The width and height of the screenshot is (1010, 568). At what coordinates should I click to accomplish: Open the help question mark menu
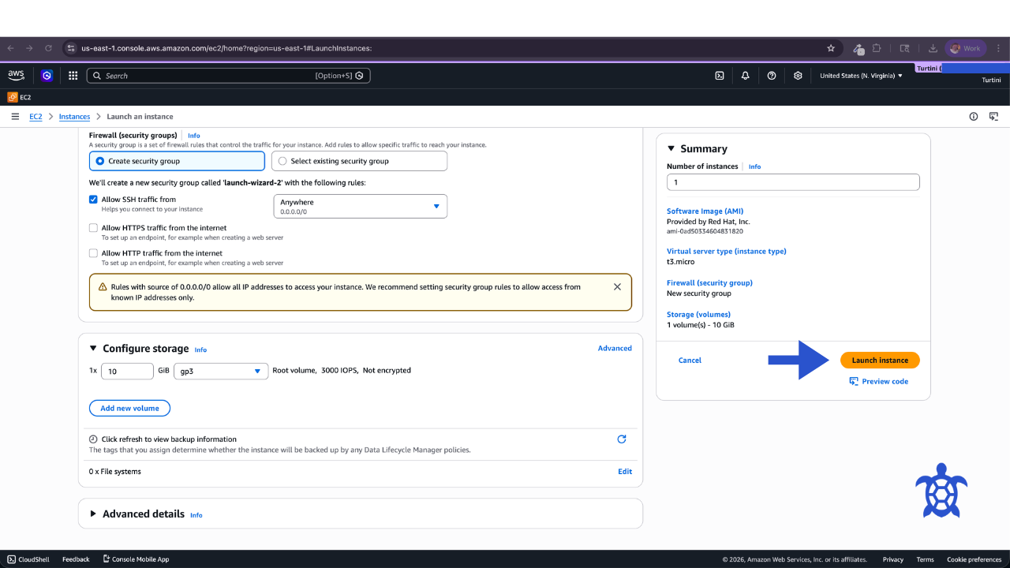(772, 76)
